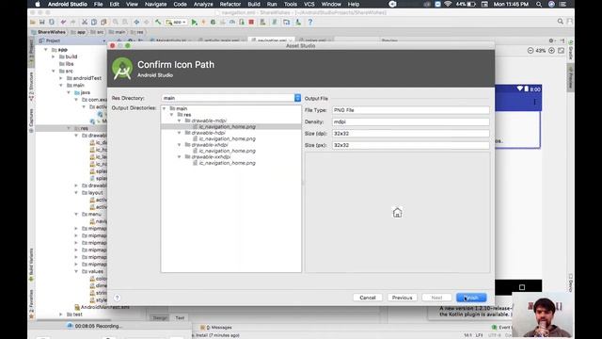This screenshot has height=339, width=602.
Task: Open the Navigate menu
Action: tap(155, 4)
